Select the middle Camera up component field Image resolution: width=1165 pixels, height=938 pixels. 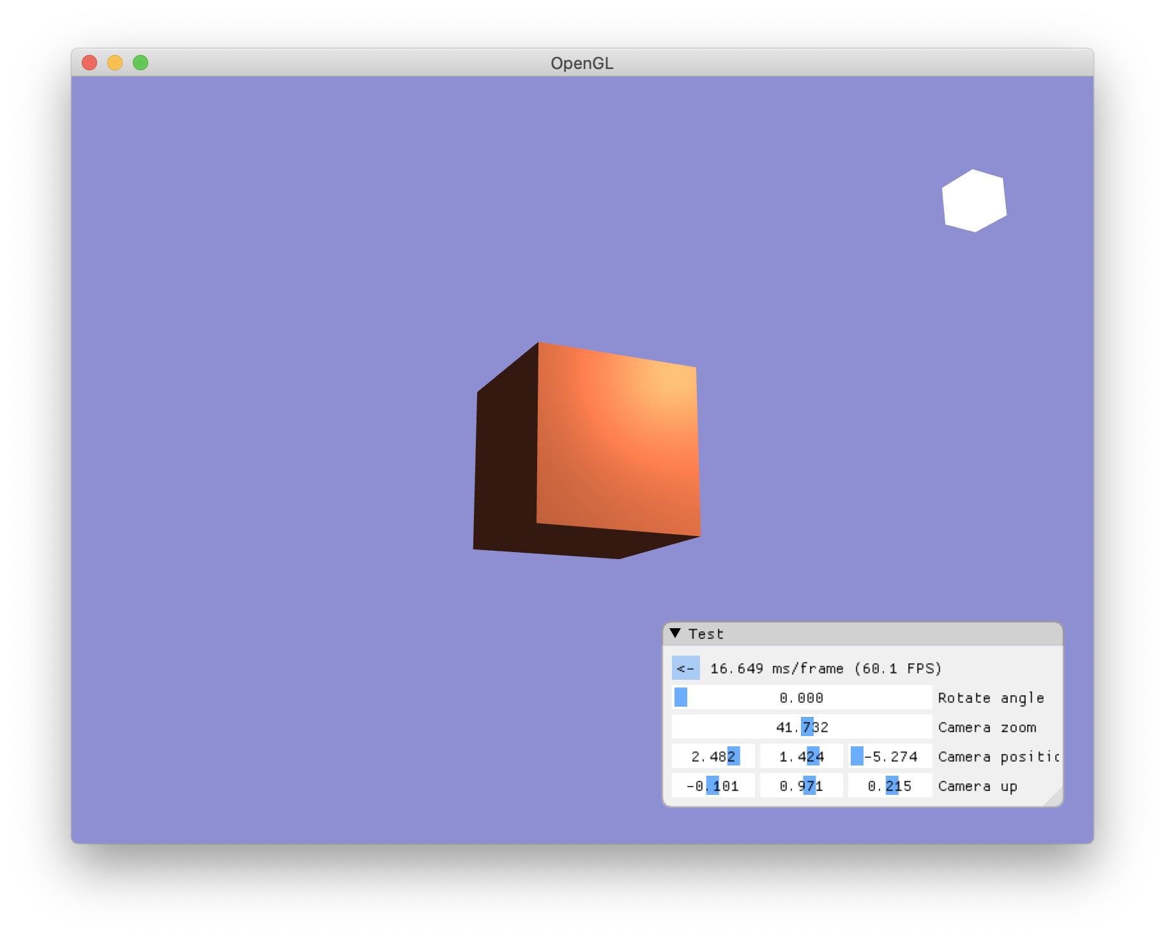(801, 785)
